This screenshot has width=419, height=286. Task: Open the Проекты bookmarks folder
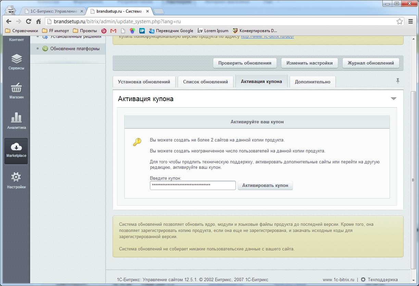pyautogui.click(x=85, y=31)
